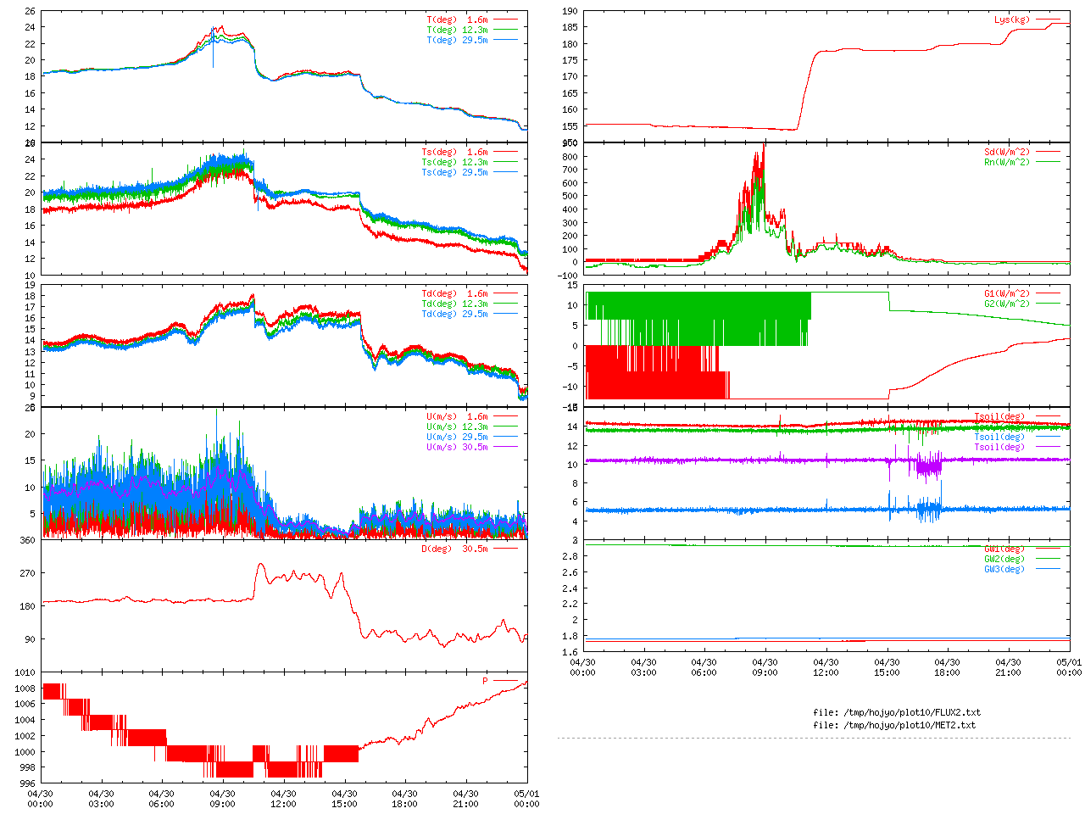
Task: Pick the 'Td(deg) 12.3m' legend text
Action: [x=455, y=304]
